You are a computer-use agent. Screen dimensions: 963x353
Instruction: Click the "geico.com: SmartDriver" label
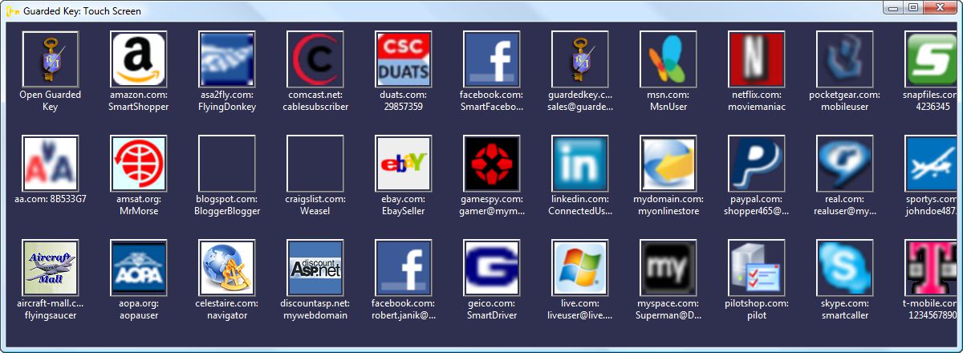click(x=492, y=309)
